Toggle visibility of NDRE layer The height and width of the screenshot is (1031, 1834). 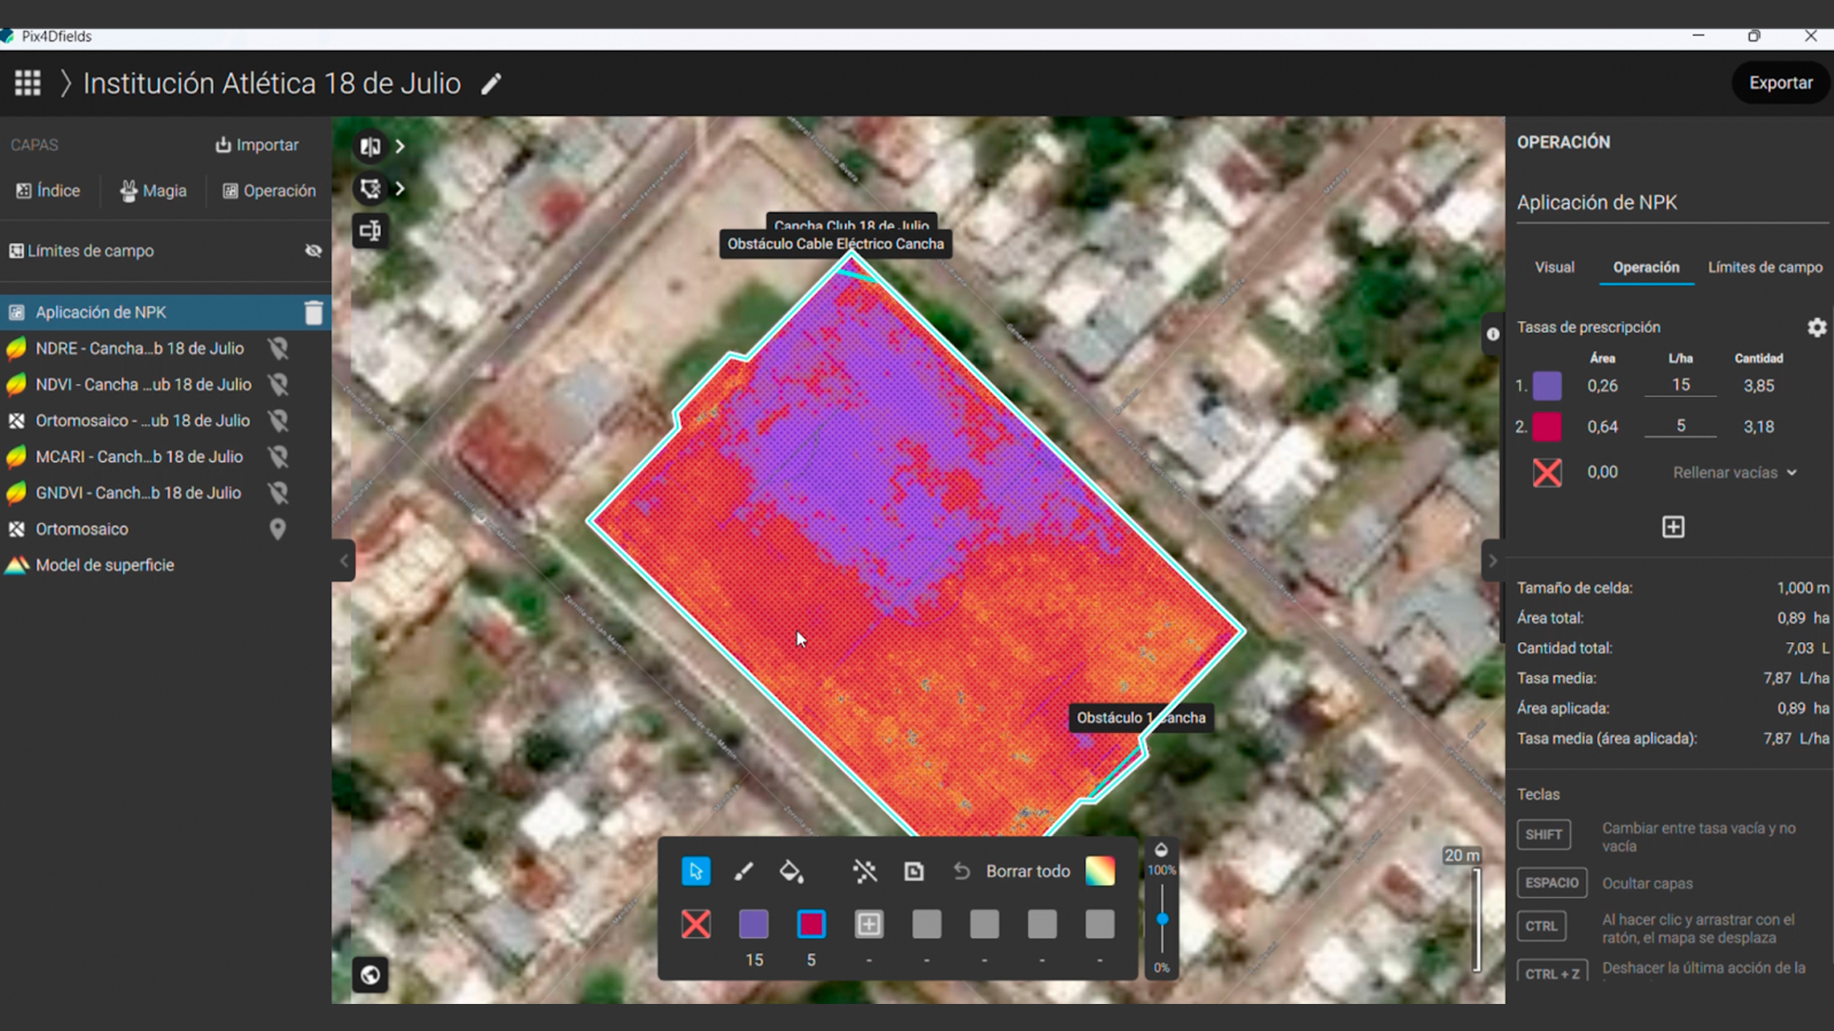[x=278, y=349]
